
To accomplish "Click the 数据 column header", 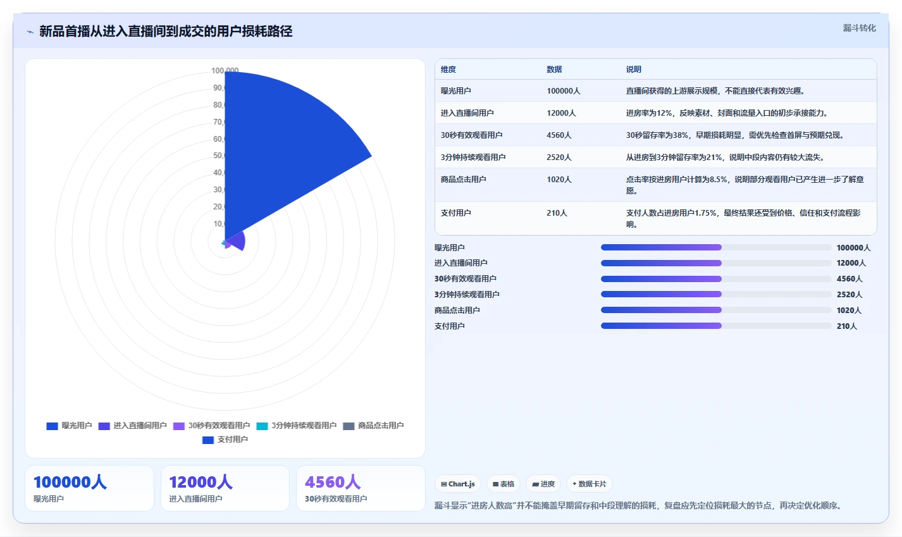I will tap(555, 70).
